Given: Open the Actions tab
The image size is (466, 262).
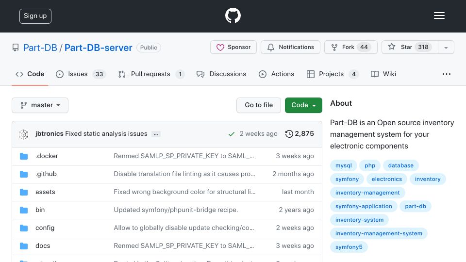Looking at the screenshot, I should click(x=276, y=74).
